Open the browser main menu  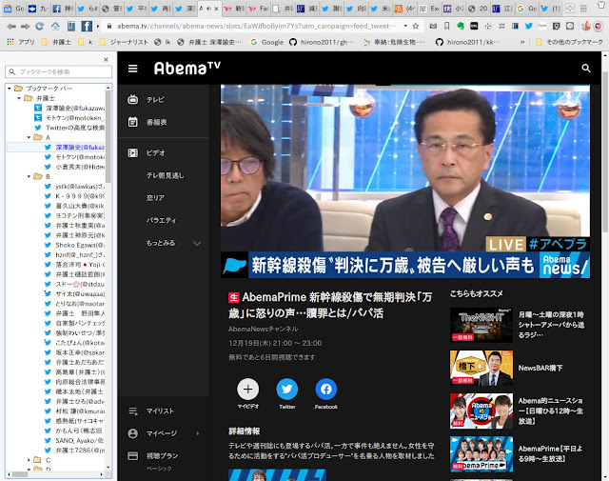[x=583, y=9]
